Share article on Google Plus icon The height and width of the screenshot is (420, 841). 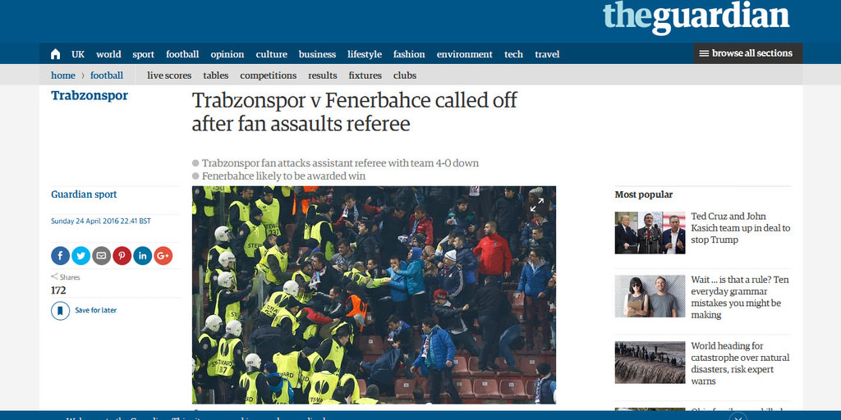pyautogui.click(x=163, y=256)
